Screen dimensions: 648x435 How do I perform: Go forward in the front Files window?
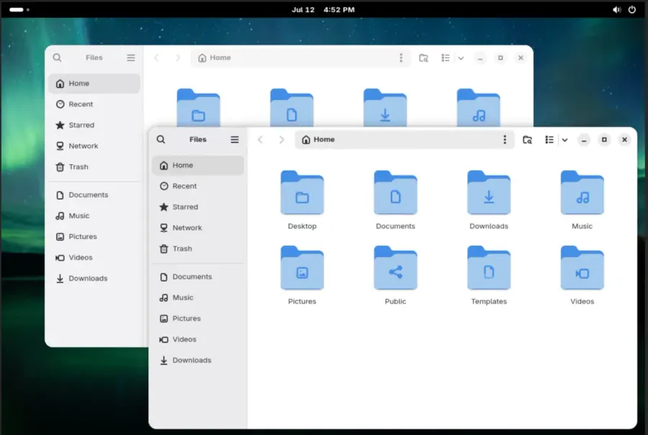[282, 139]
